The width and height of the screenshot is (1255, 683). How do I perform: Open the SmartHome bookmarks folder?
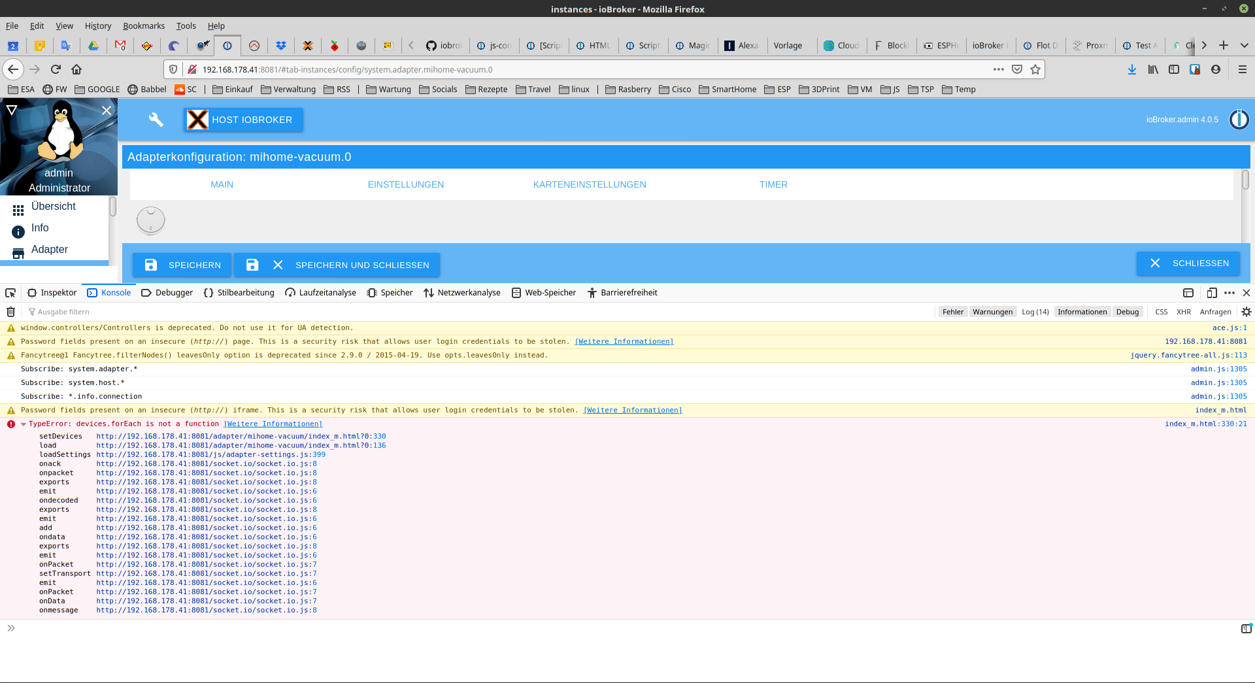click(728, 90)
